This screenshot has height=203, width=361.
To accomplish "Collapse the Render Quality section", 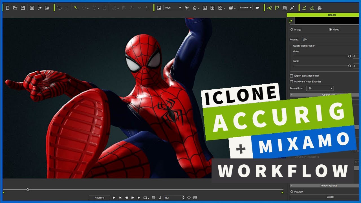I will pyautogui.click(x=291, y=186).
